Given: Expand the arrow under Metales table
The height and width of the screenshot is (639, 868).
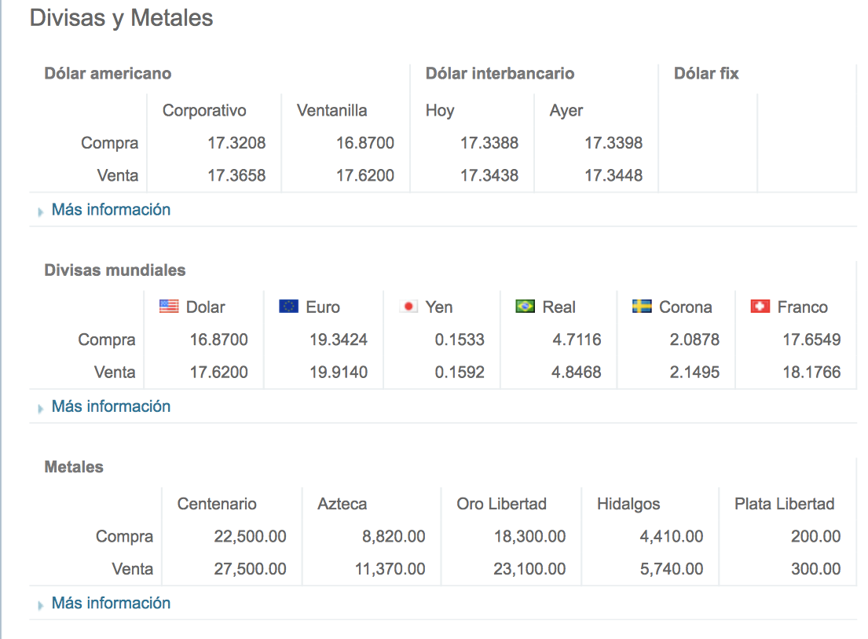Looking at the screenshot, I should [x=41, y=604].
